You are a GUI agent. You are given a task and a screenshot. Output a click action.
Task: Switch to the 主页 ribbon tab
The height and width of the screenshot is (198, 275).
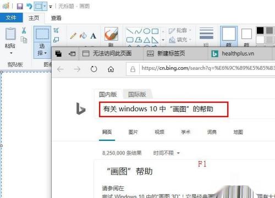[x=34, y=18]
